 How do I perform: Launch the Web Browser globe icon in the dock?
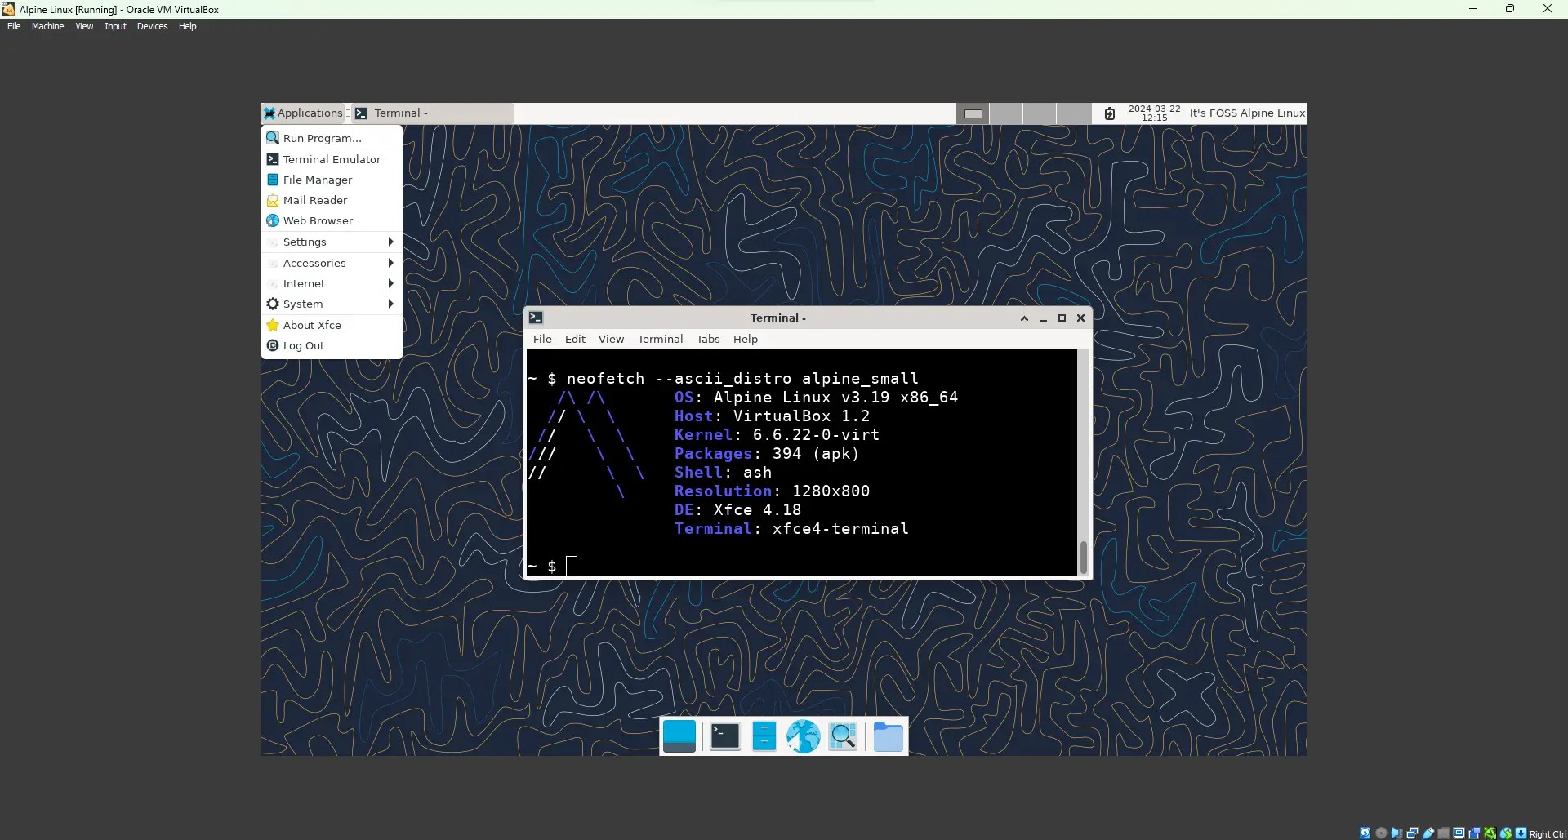pyautogui.click(x=803, y=736)
